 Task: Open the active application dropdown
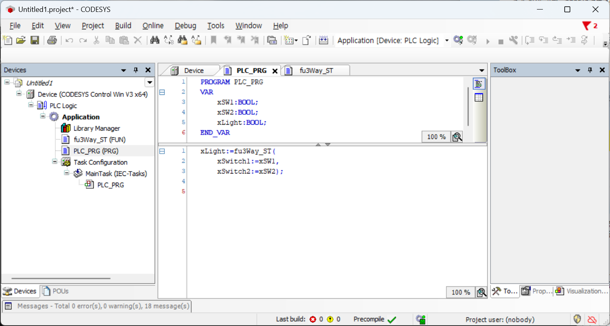click(447, 41)
